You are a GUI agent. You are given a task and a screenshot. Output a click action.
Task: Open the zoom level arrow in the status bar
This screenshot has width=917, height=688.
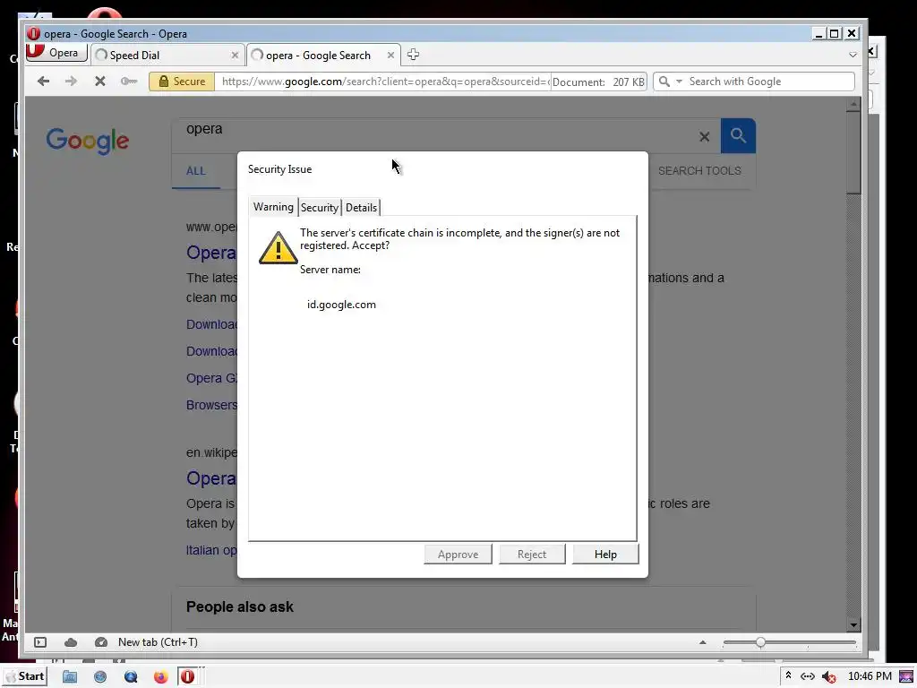702,642
